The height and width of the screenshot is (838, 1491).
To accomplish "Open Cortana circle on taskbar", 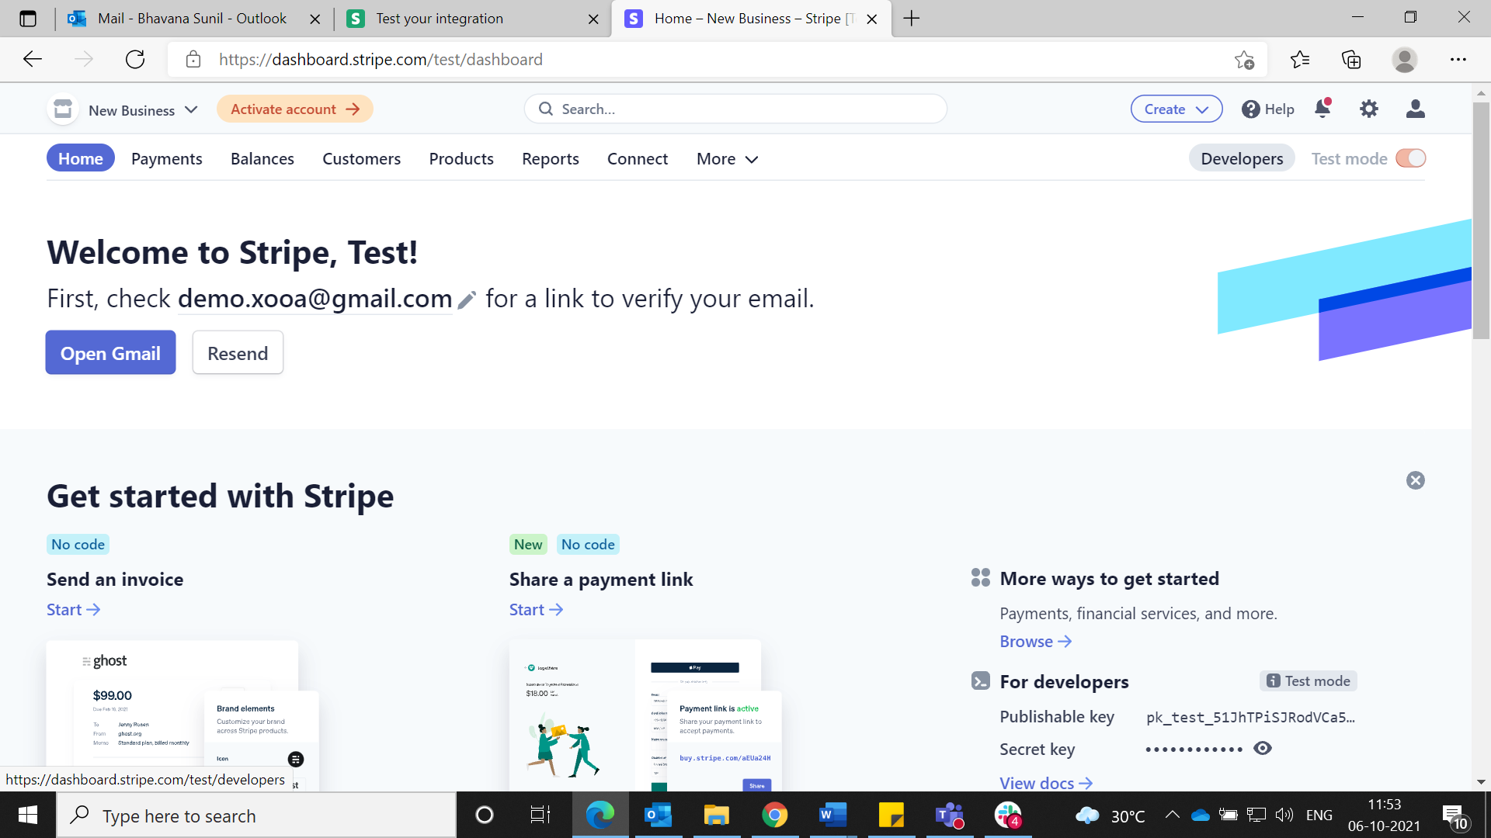I will [x=484, y=815].
